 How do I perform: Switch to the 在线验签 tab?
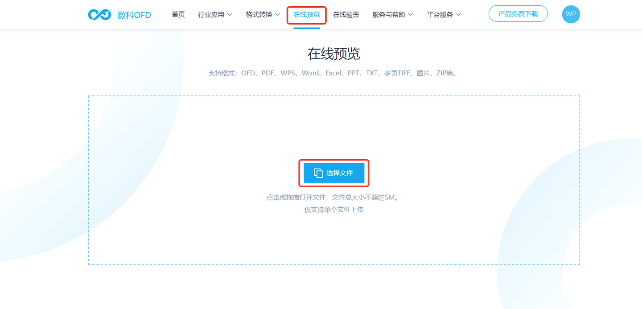(346, 14)
